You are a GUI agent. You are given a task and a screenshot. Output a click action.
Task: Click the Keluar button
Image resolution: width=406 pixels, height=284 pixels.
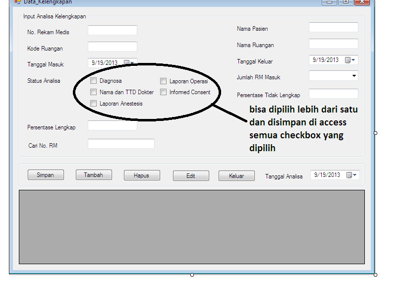(236, 176)
